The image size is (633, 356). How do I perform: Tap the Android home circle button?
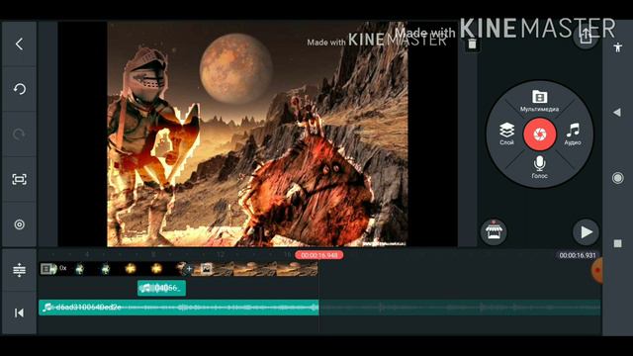click(x=617, y=178)
